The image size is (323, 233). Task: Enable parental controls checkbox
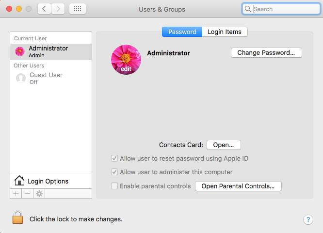[114, 186]
